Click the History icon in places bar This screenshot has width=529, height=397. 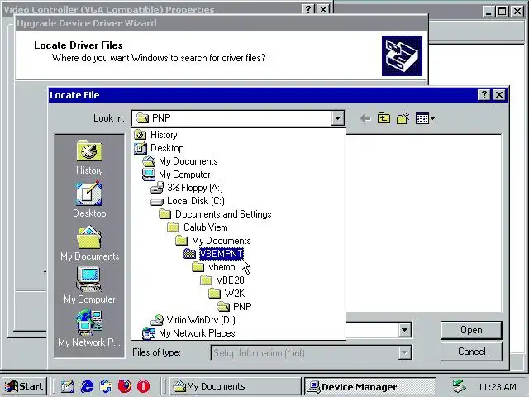(89, 157)
